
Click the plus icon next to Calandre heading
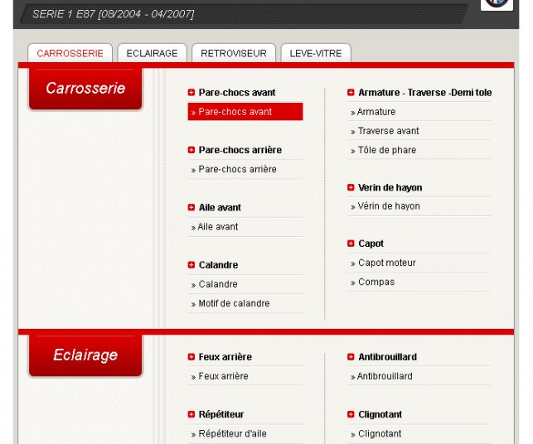pos(191,264)
